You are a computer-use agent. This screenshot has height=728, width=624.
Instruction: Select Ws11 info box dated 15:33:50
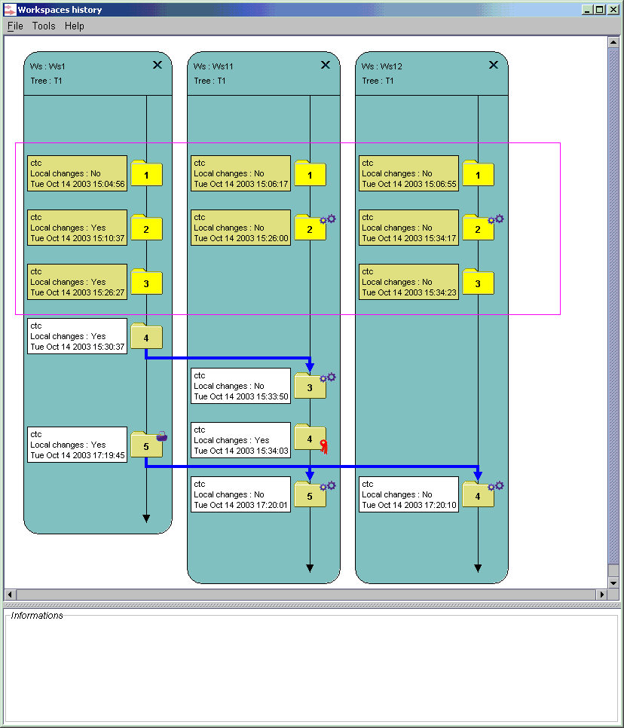[x=240, y=386]
